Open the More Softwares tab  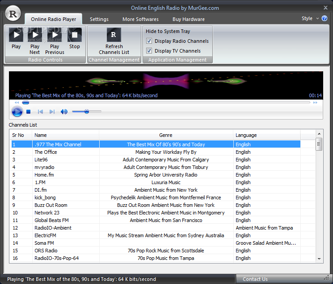140,19
